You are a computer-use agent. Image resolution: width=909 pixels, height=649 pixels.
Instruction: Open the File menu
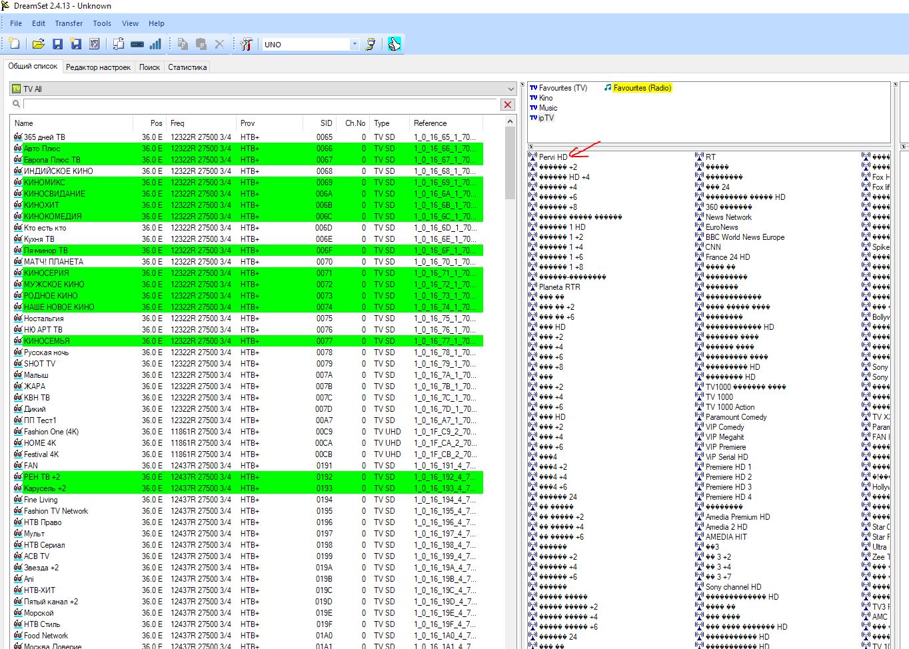tap(16, 23)
